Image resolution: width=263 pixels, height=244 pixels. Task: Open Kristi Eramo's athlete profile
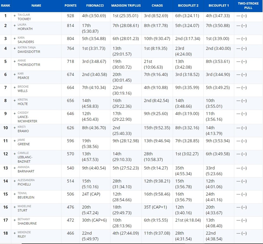pos(23,129)
